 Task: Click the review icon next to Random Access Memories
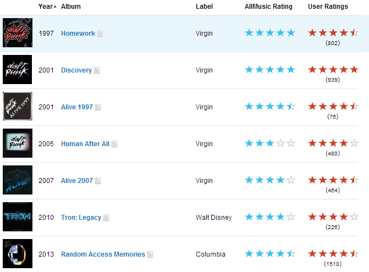click(x=150, y=254)
